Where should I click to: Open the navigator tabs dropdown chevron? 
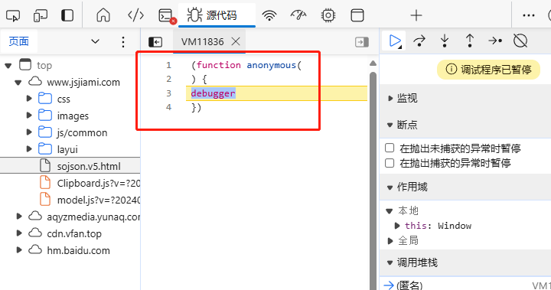(95, 41)
